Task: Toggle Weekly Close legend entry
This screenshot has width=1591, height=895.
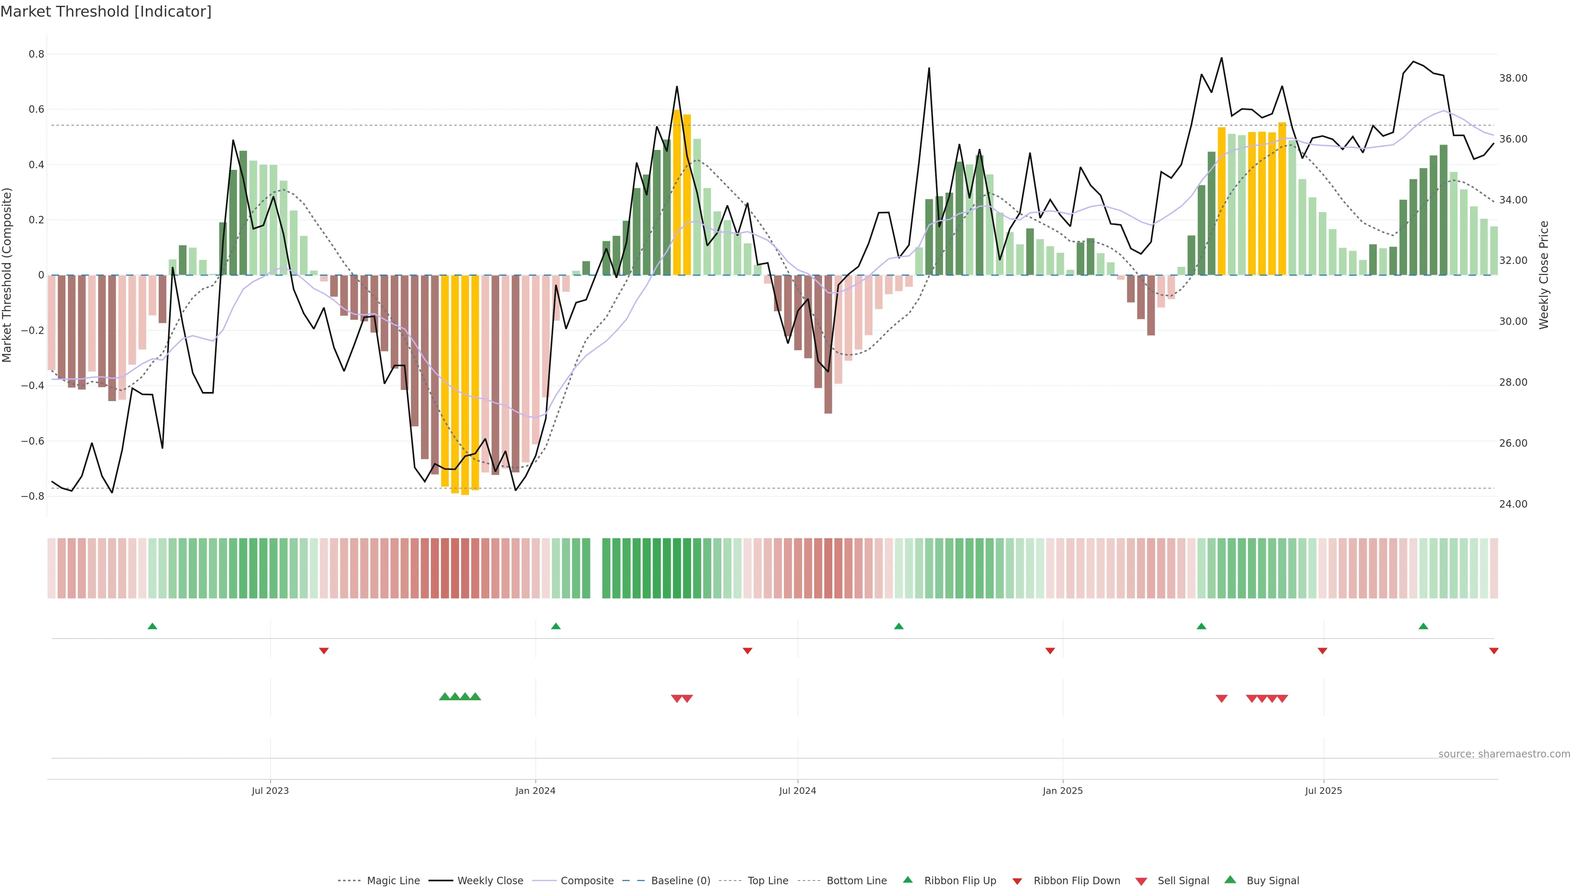Action: coord(490,880)
